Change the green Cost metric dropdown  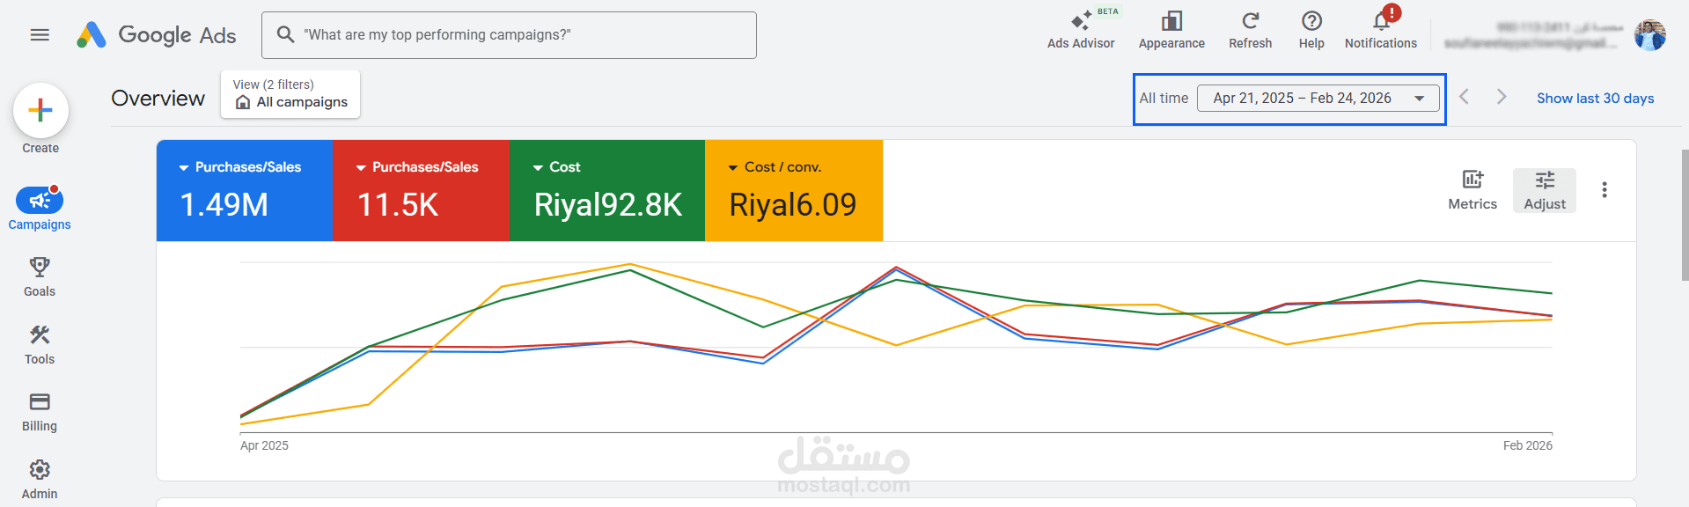[557, 167]
